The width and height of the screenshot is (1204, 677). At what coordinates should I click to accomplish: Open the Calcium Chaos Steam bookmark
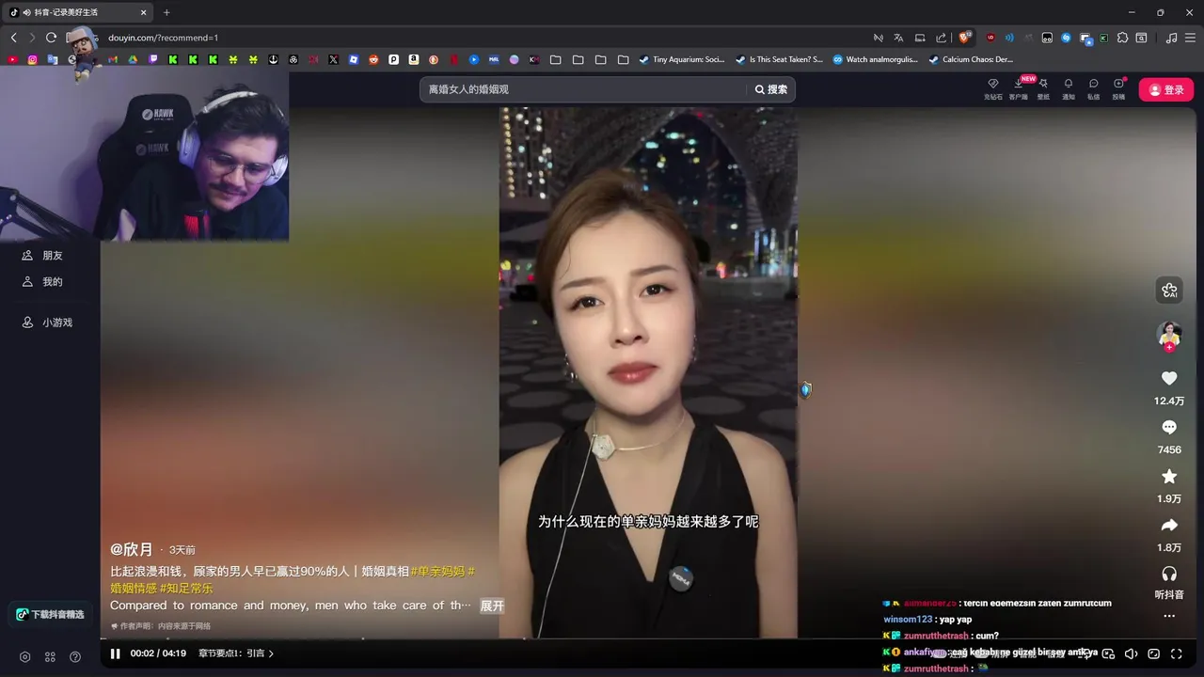pyautogui.click(x=971, y=59)
